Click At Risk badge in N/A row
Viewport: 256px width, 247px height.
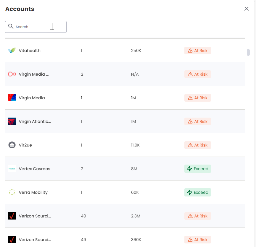(198, 74)
